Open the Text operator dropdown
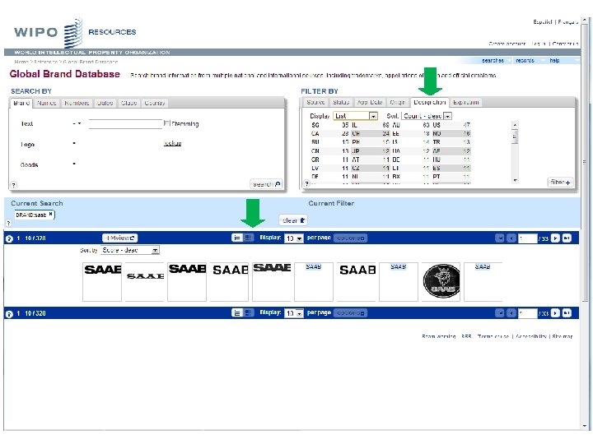Image resolution: width=593 pixels, height=444 pixels. 77,123
